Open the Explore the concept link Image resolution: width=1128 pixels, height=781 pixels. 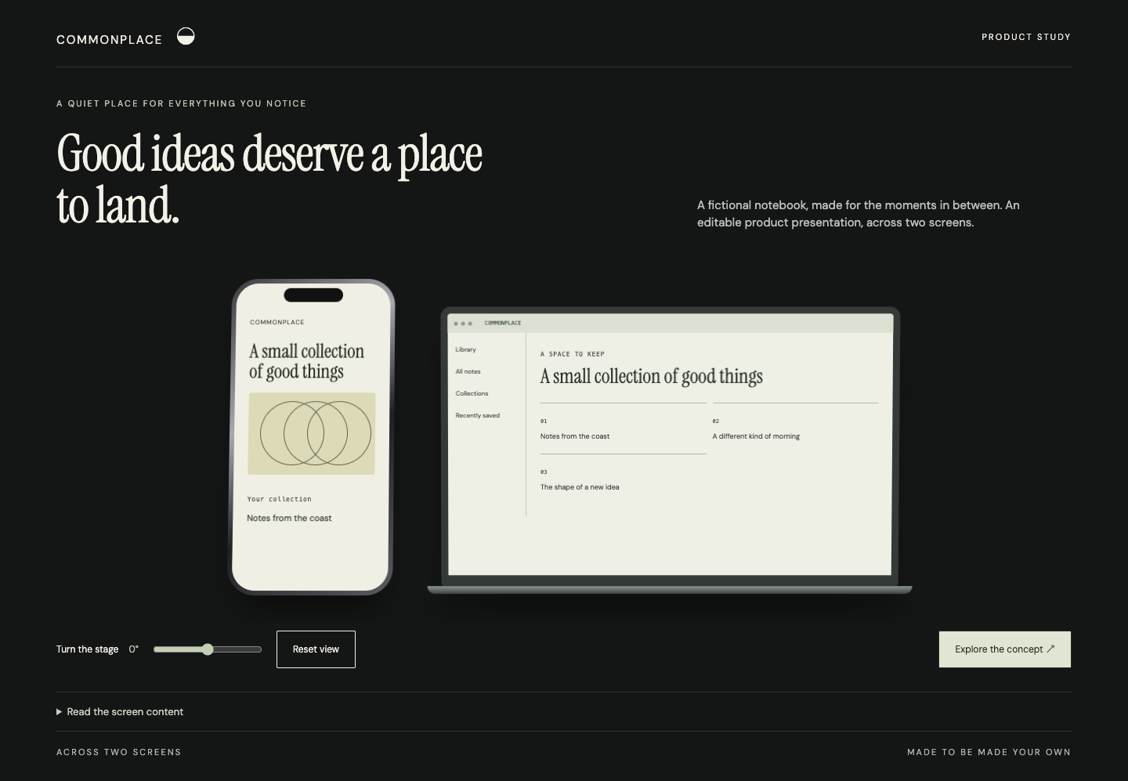click(1005, 649)
